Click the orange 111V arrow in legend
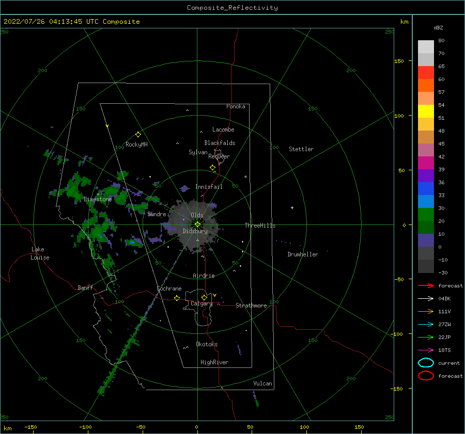The image size is (465, 434). tap(426, 311)
